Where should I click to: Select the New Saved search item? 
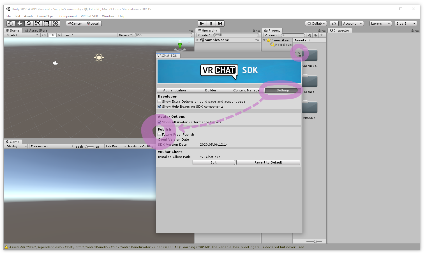pyautogui.click(x=282, y=45)
